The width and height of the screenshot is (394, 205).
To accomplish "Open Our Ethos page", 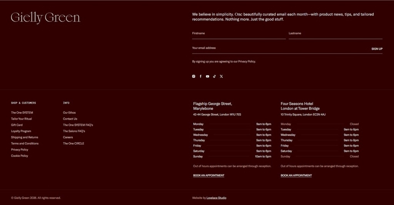I will pyautogui.click(x=69, y=113).
